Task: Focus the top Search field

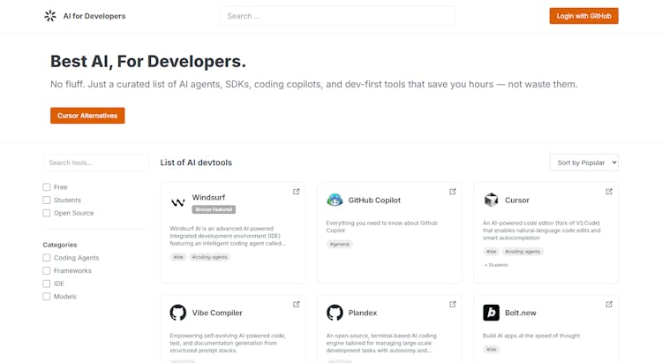Action: [337, 16]
